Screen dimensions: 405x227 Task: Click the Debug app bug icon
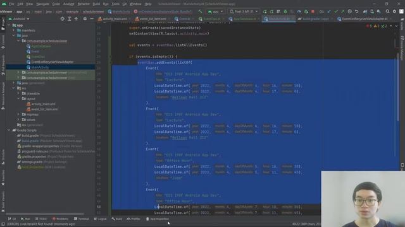[x=285, y=11]
